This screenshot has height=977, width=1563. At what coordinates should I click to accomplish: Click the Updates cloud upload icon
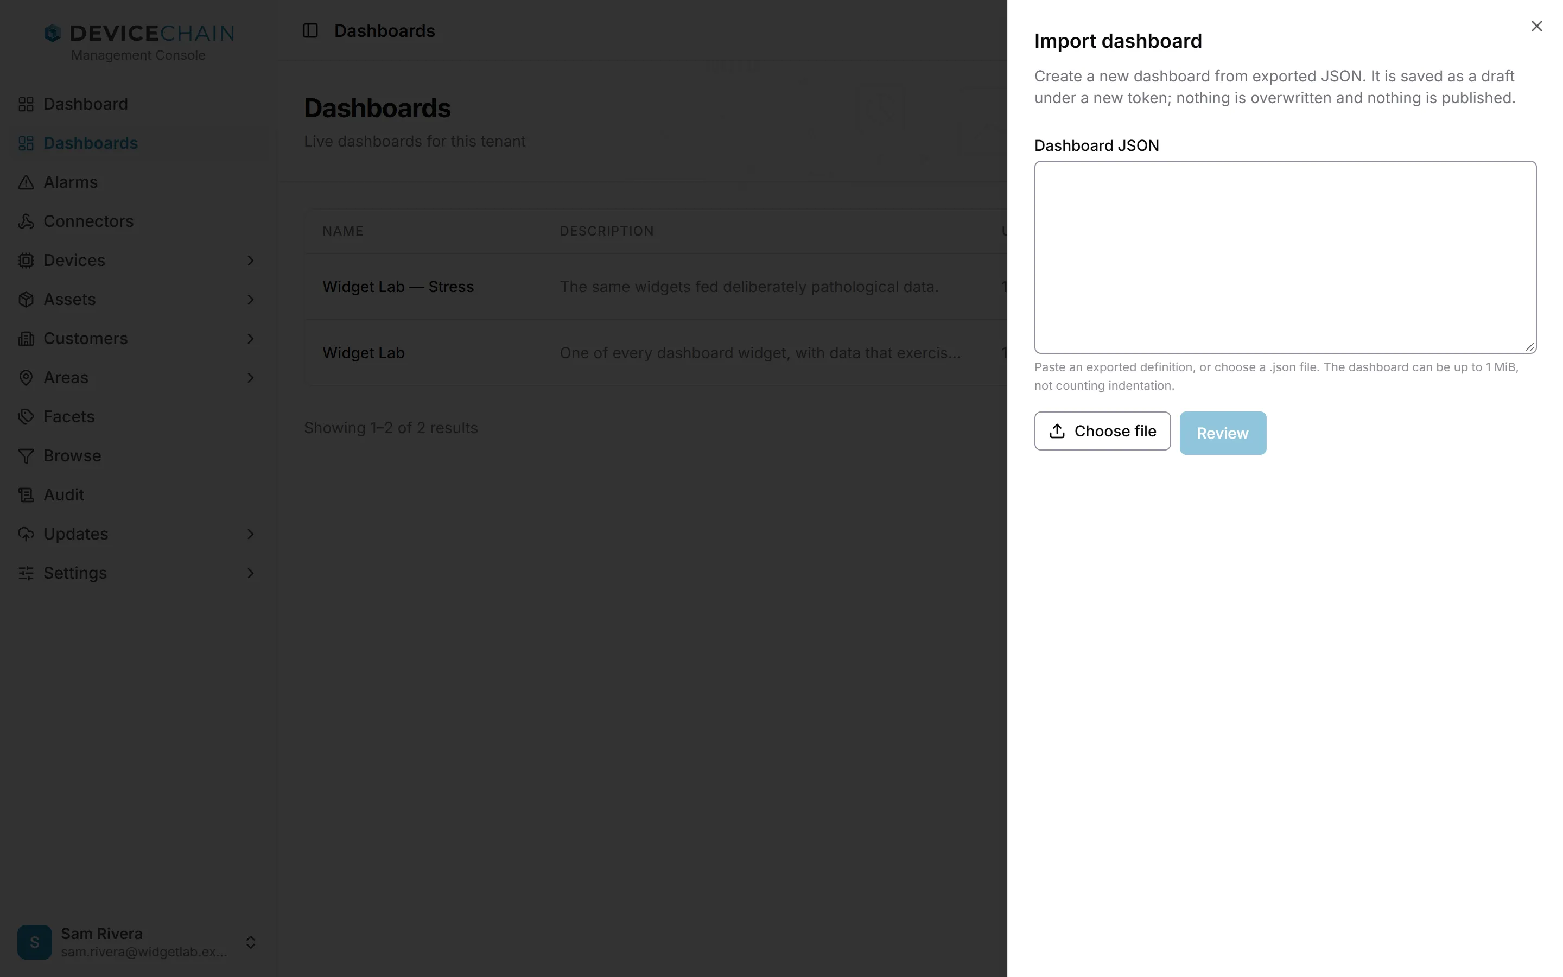(26, 535)
